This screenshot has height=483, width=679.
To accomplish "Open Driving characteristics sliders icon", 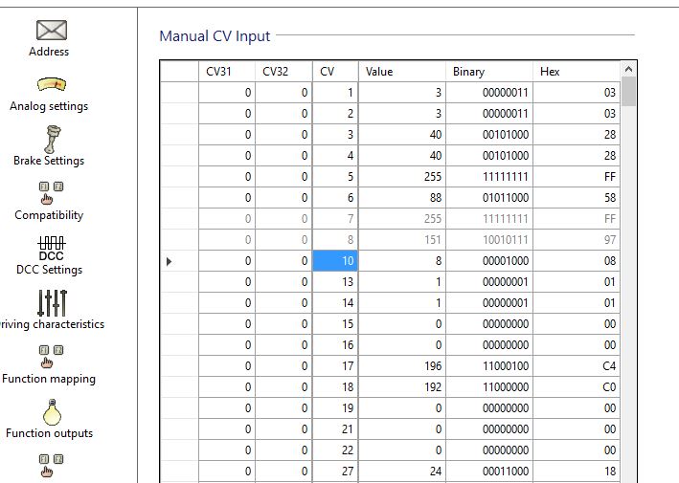I will [x=52, y=302].
